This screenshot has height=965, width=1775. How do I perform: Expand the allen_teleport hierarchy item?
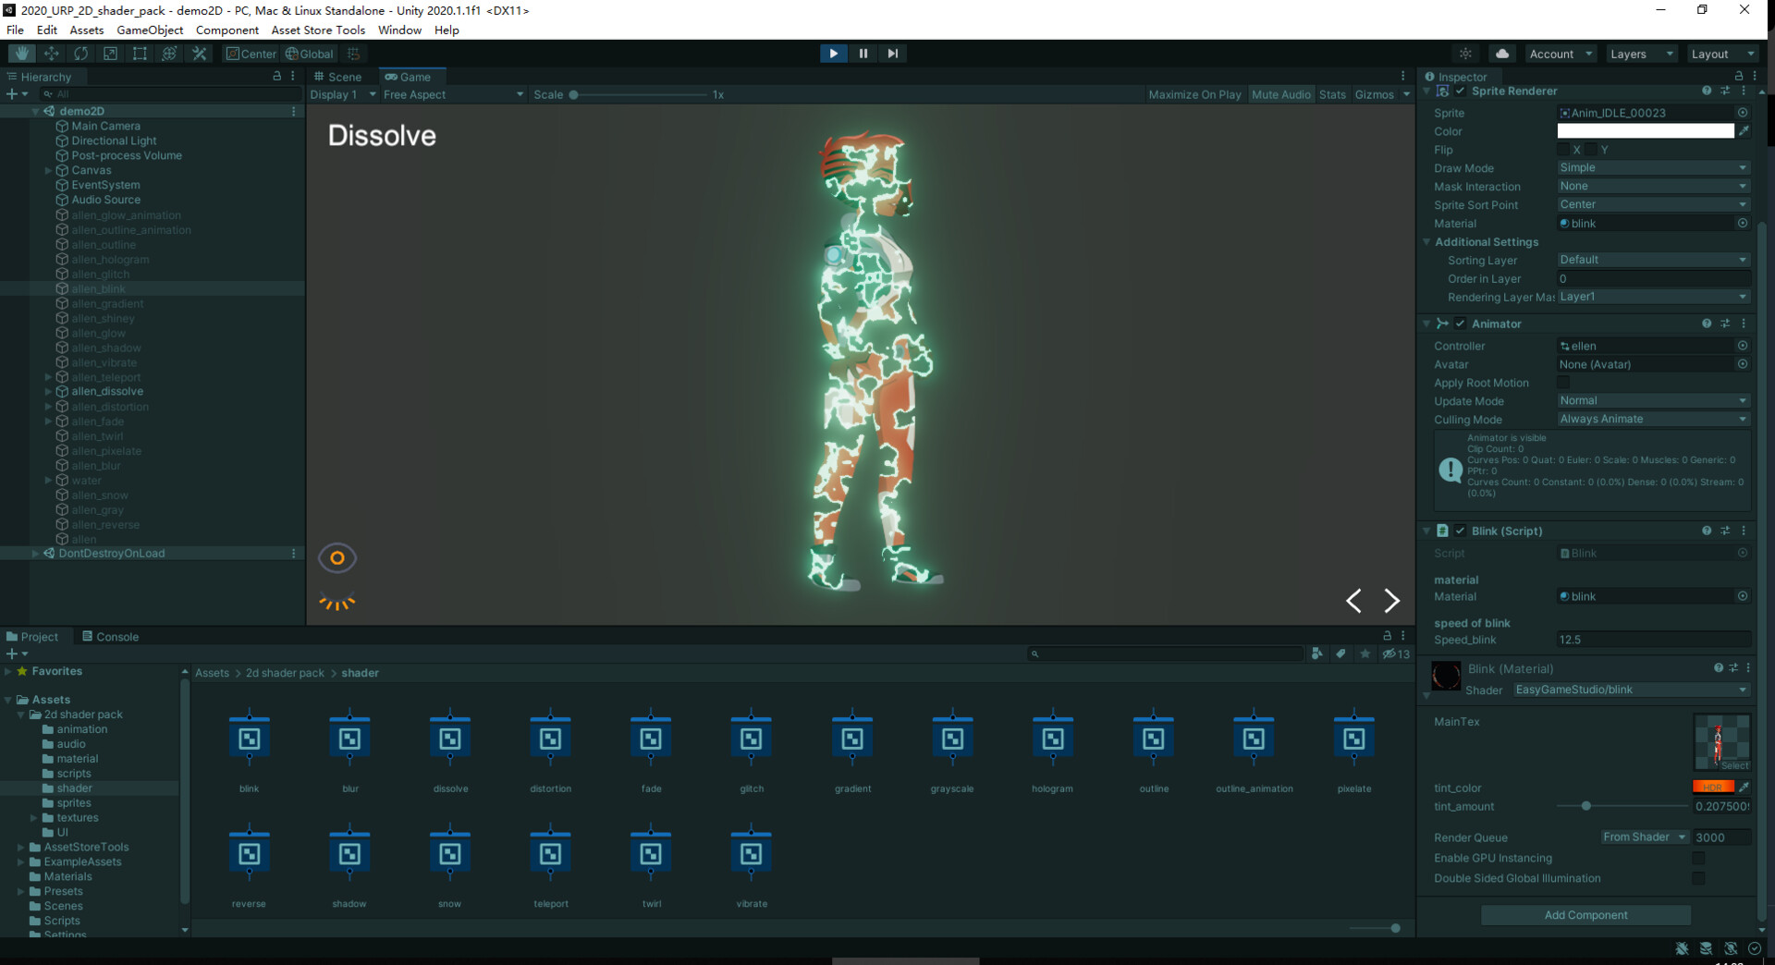(48, 377)
